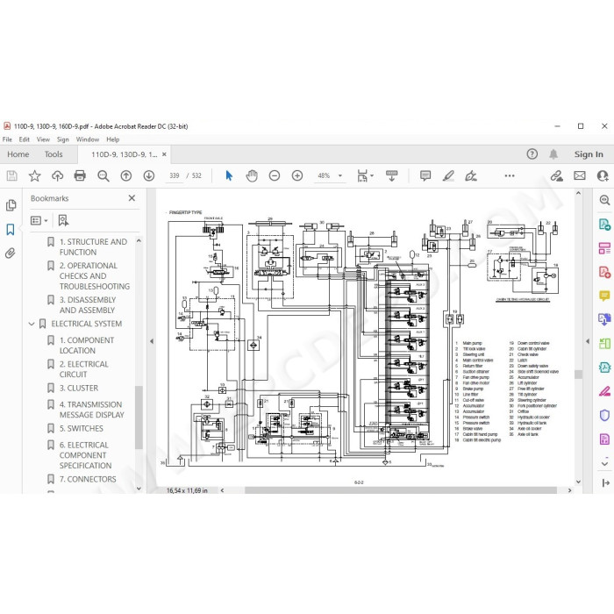The image size is (614, 614).
Task: Open the Fill and Sign pen tool in the right pane
Action: coord(604,391)
